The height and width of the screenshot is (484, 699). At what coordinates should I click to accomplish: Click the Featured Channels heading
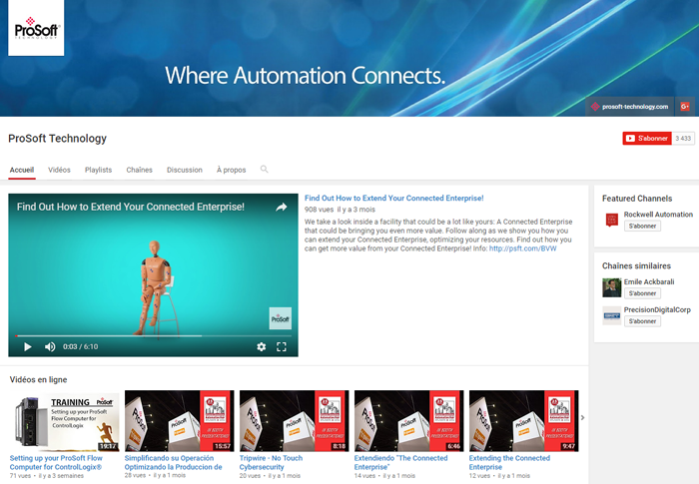click(x=637, y=199)
